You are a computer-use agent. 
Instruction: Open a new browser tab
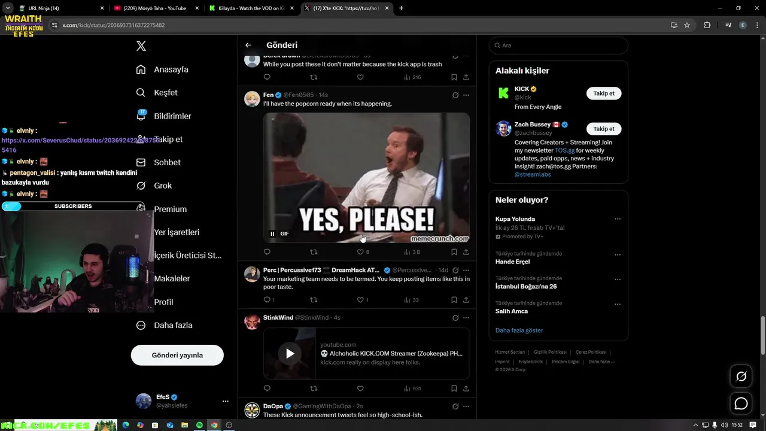point(401,8)
